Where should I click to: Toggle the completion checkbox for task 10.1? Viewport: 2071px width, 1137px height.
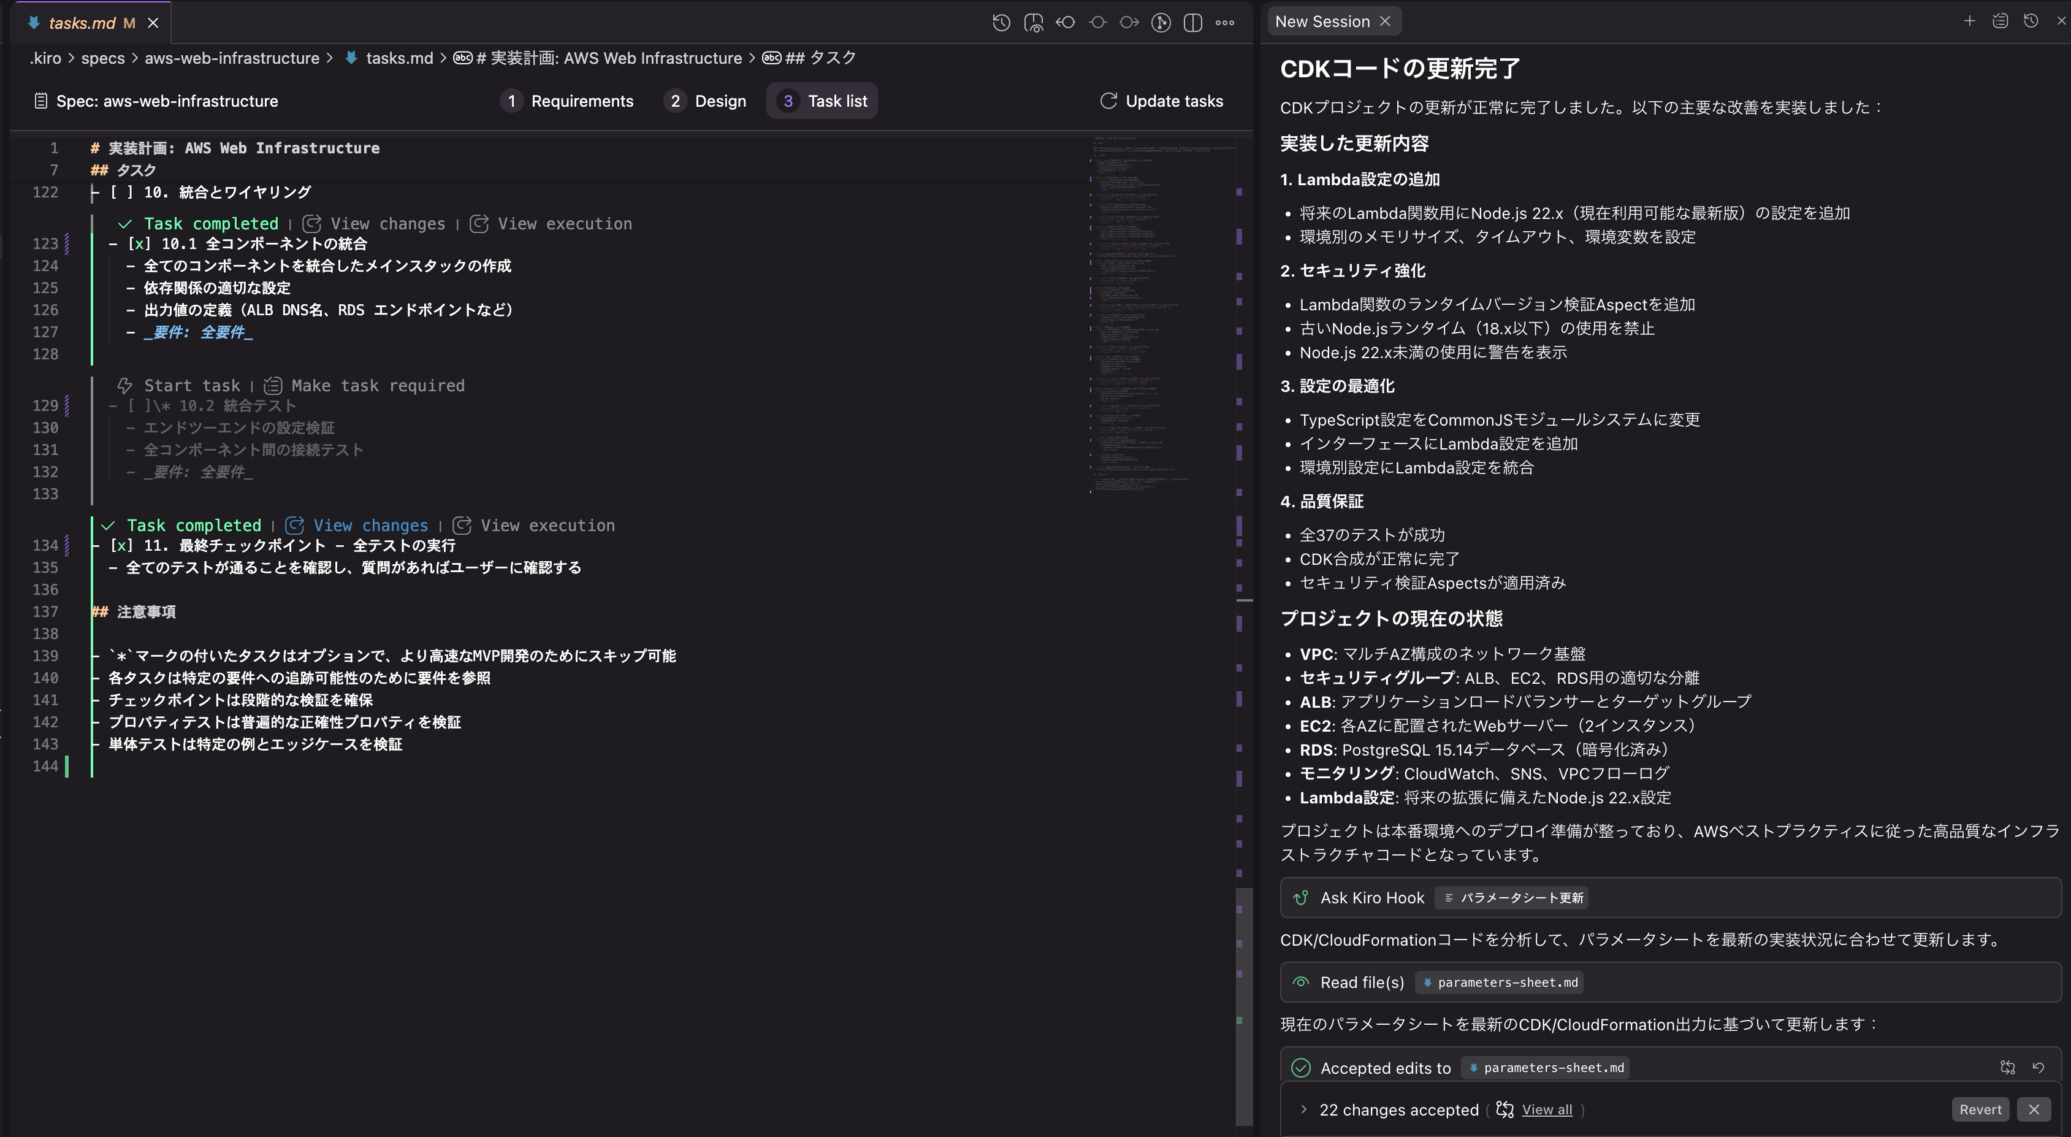139,243
